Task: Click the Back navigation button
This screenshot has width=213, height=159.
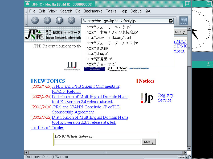Action: pos(35,20)
